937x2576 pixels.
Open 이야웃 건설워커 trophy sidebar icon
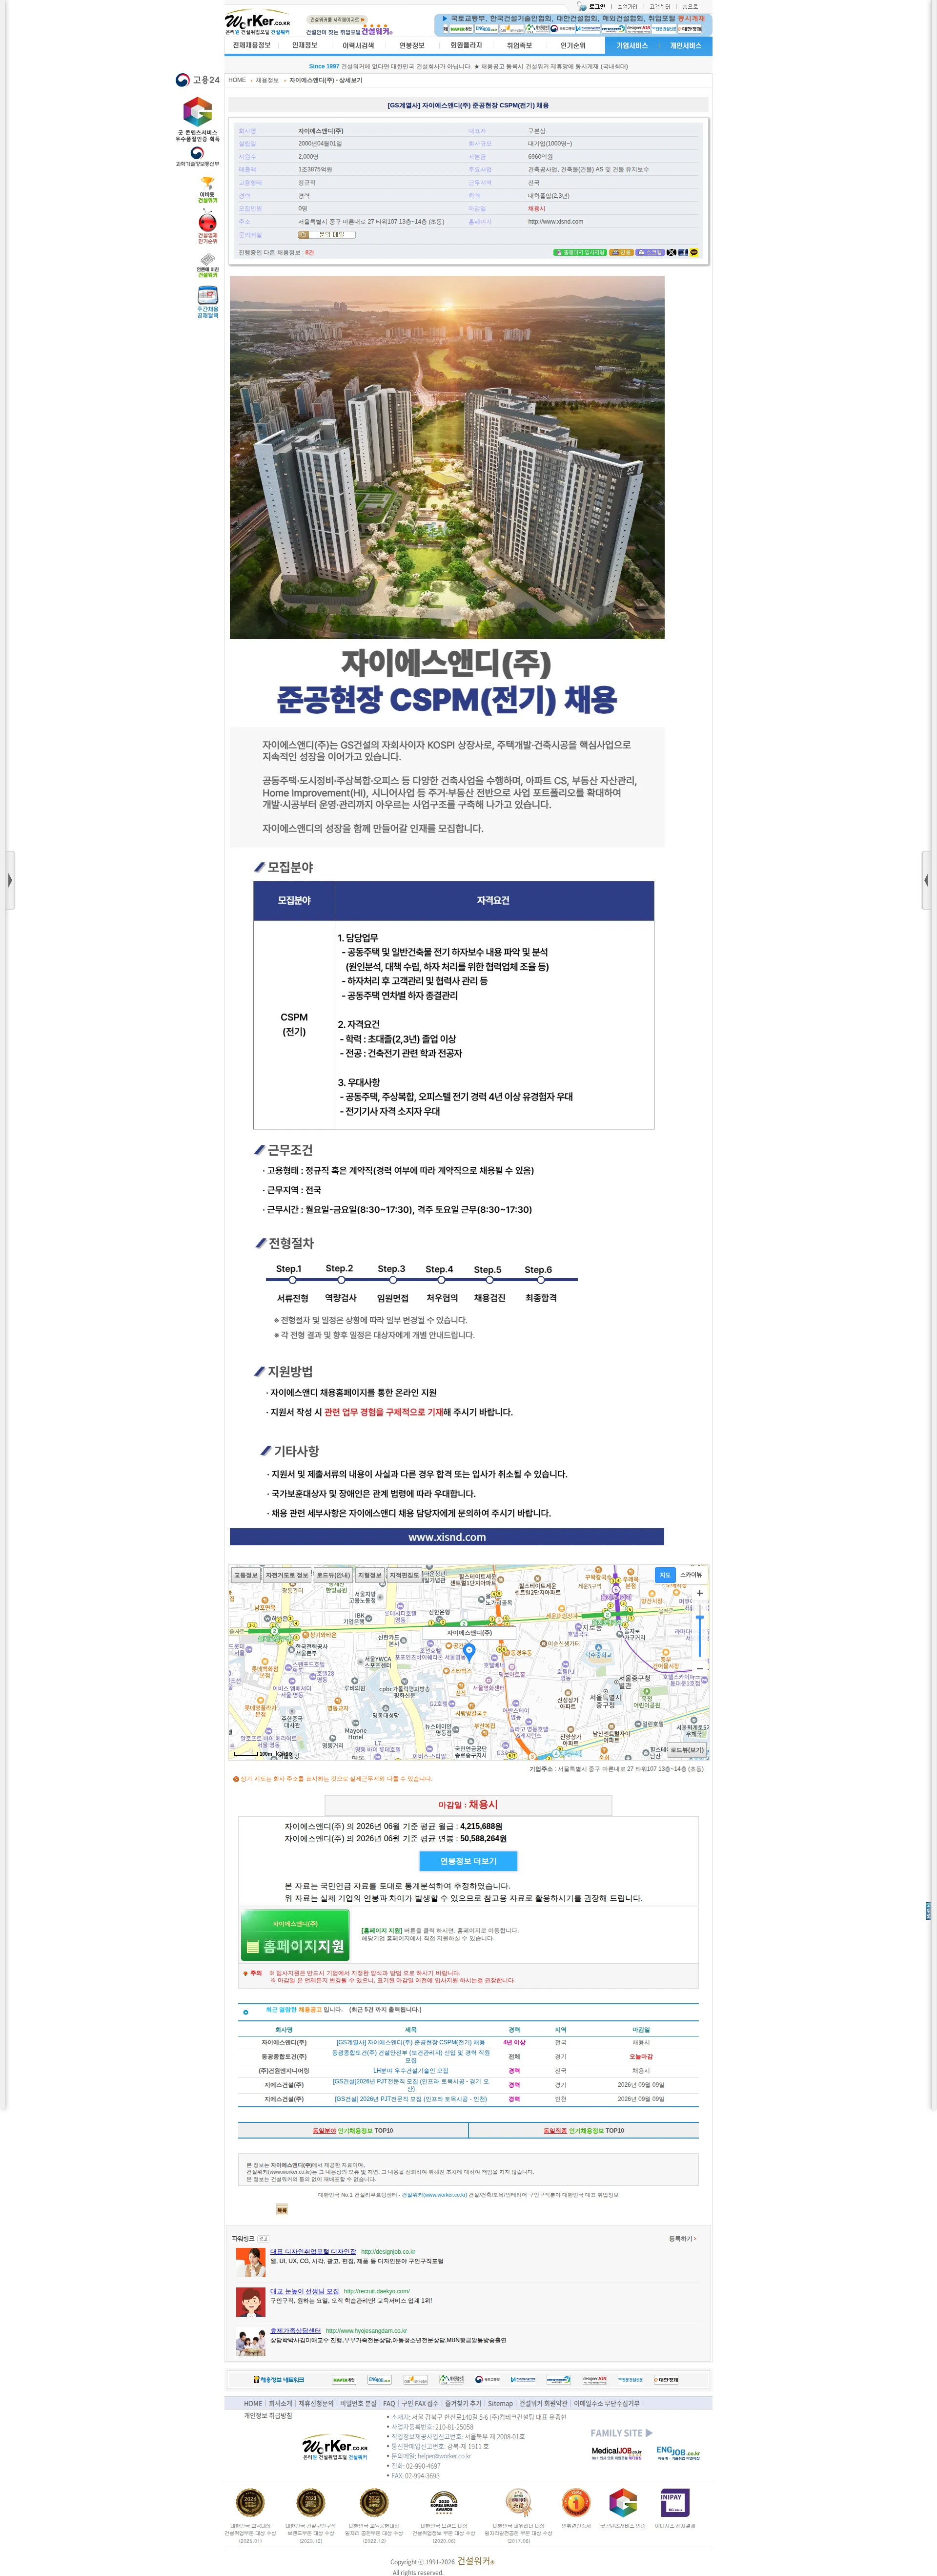coord(207,190)
